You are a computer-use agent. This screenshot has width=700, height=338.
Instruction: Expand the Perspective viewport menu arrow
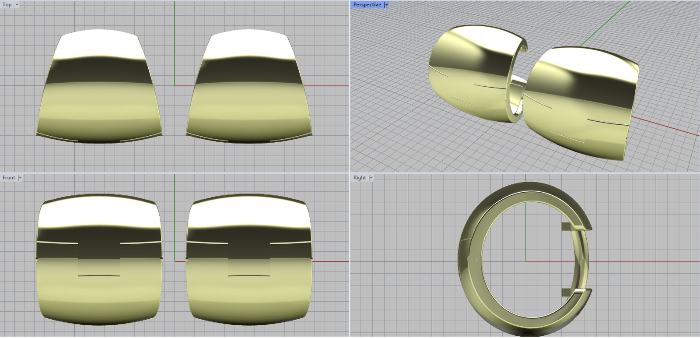tap(386, 5)
